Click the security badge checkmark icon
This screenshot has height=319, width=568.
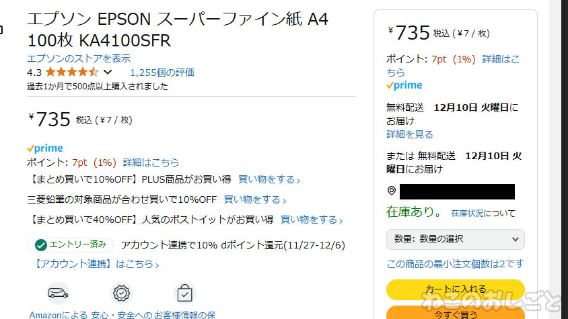121,293
